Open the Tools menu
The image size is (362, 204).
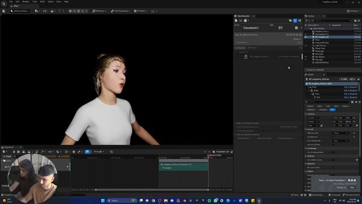pyautogui.click(x=35, y=2)
